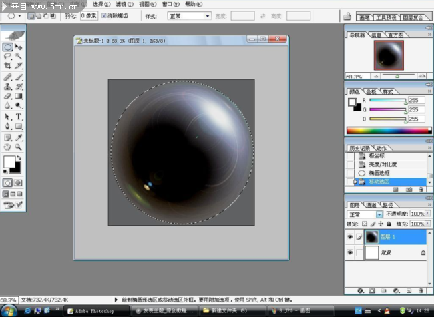Click the 椭圆选框 history state
The width and height of the screenshot is (434, 317).
tap(379, 172)
